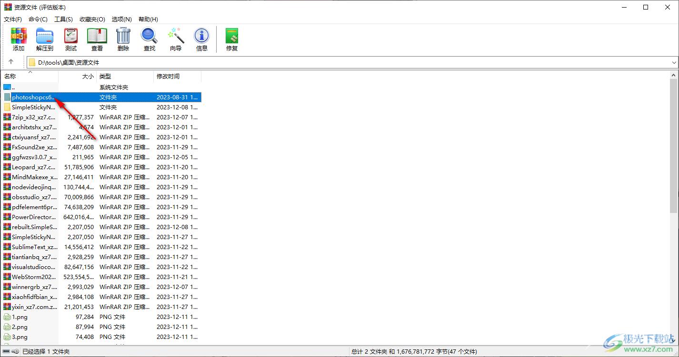The image size is (679, 357).
Task: Select the photoshopcs6.. folder row
Action: (x=101, y=97)
